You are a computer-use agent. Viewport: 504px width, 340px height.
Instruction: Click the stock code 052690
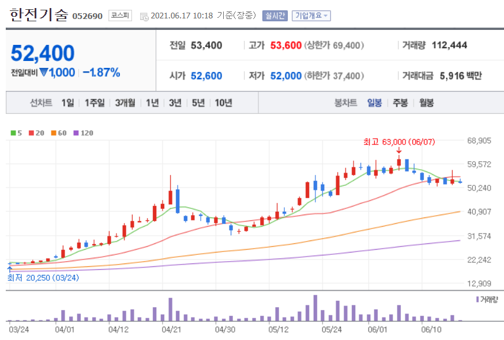pyautogui.click(x=87, y=16)
